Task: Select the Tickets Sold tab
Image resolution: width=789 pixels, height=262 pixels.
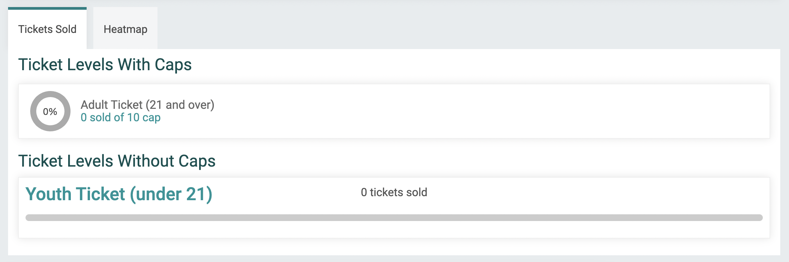Action: click(48, 30)
